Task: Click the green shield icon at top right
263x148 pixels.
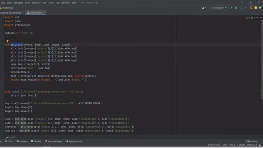Action: tap(260, 8)
